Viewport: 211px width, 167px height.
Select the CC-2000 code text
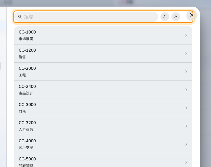point(27,68)
